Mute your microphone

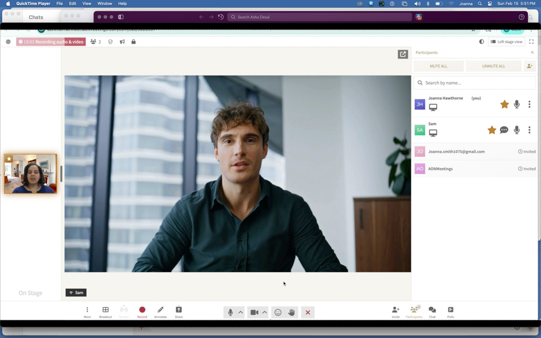(x=230, y=312)
